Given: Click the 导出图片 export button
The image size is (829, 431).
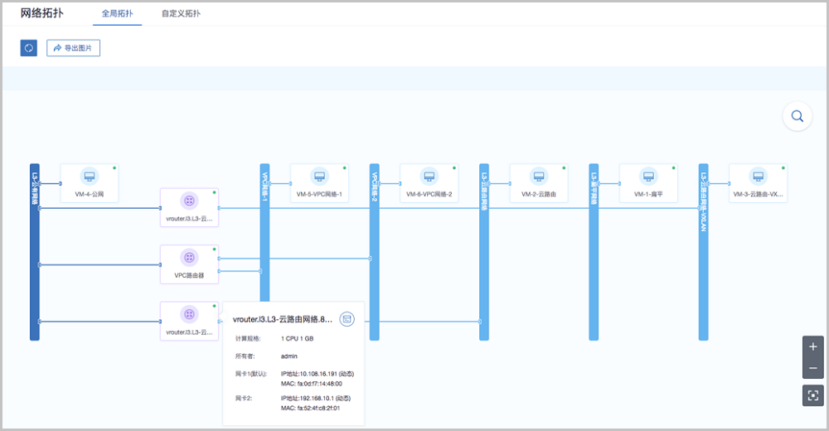Looking at the screenshot, I should pos(73,48).
